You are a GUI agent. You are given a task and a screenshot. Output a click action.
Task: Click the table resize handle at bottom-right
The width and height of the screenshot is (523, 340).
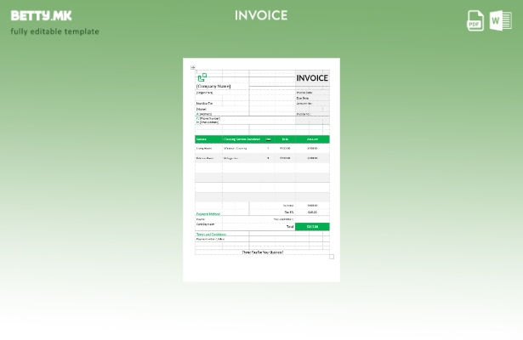tap(332, 257)
